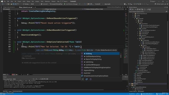Screen dimensions: 169x95
Task: Open GitHub Copilot button
Action: pyautogui.click(x=159, y=4)
